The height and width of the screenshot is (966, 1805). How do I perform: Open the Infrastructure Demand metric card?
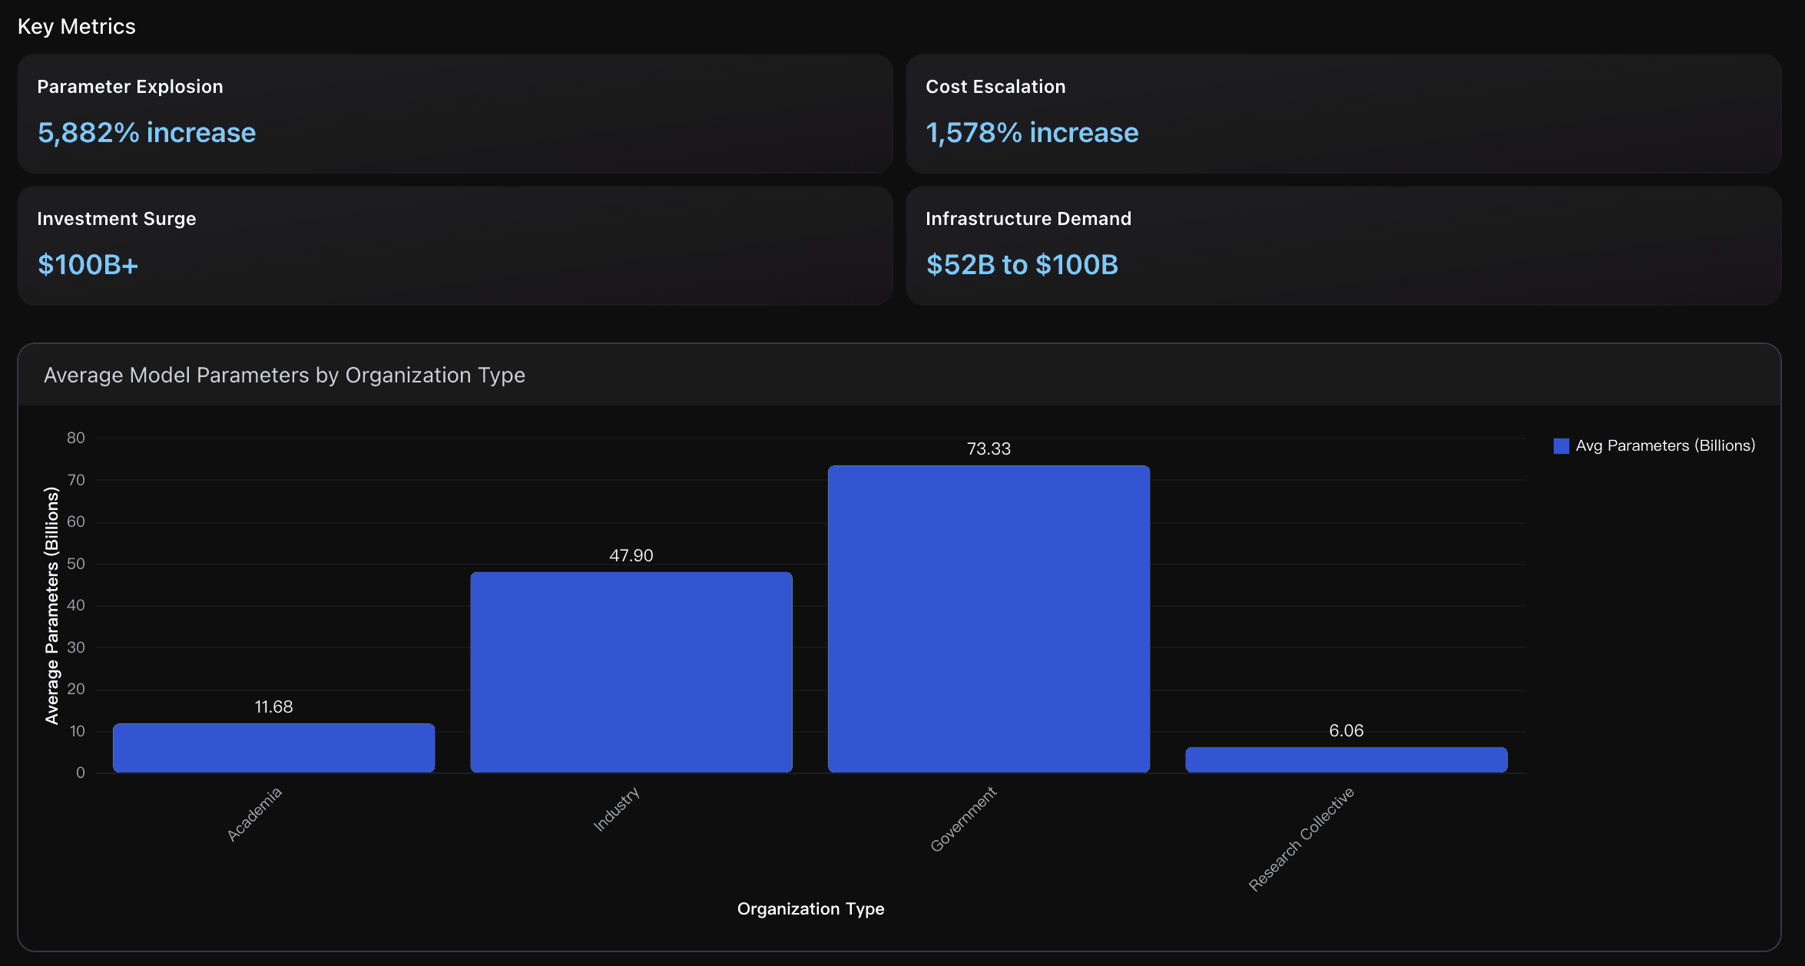click(x=1343, y=245)
